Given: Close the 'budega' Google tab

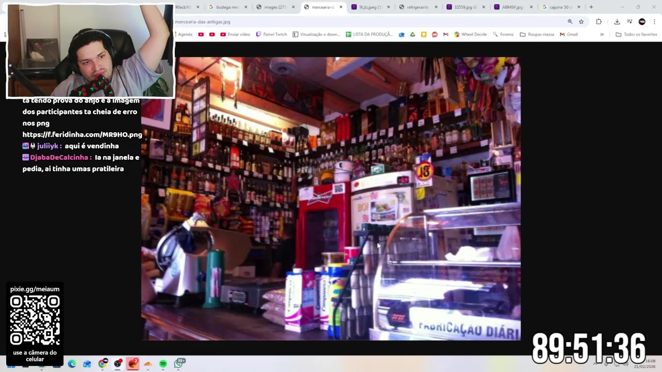Looking at the screenshot, I should click(246, 7).
